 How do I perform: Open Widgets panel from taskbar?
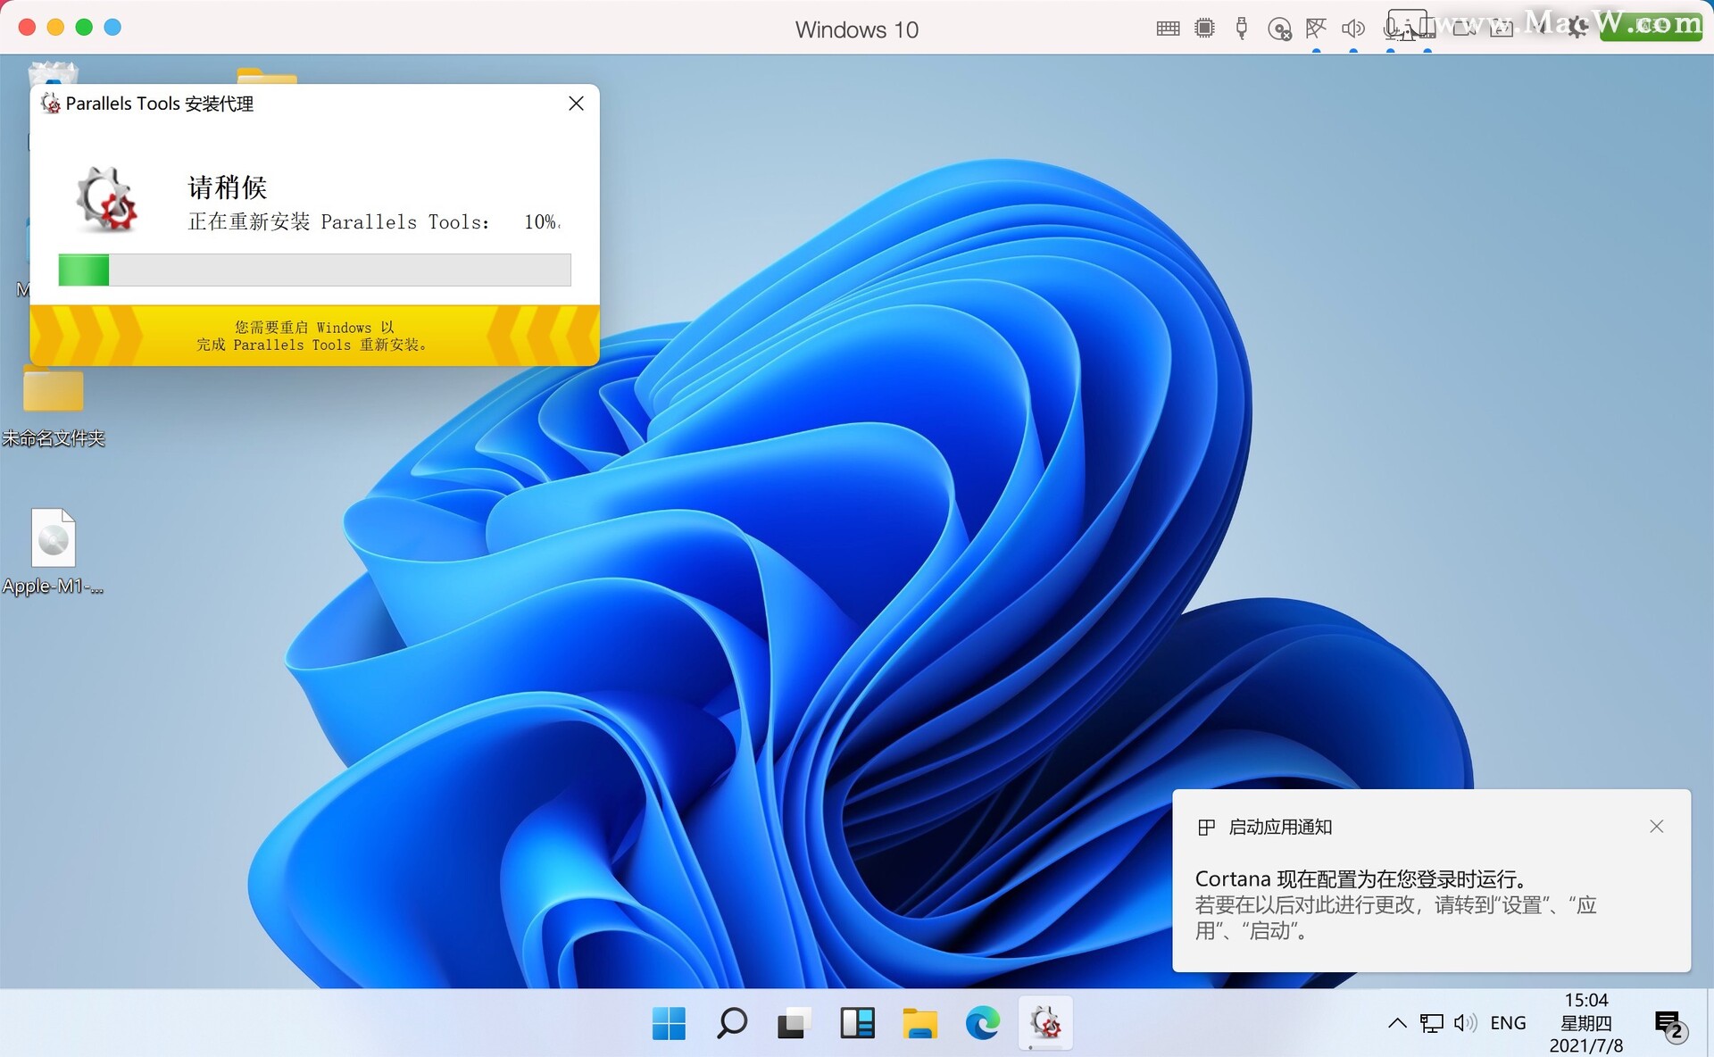coord(857,1023)
